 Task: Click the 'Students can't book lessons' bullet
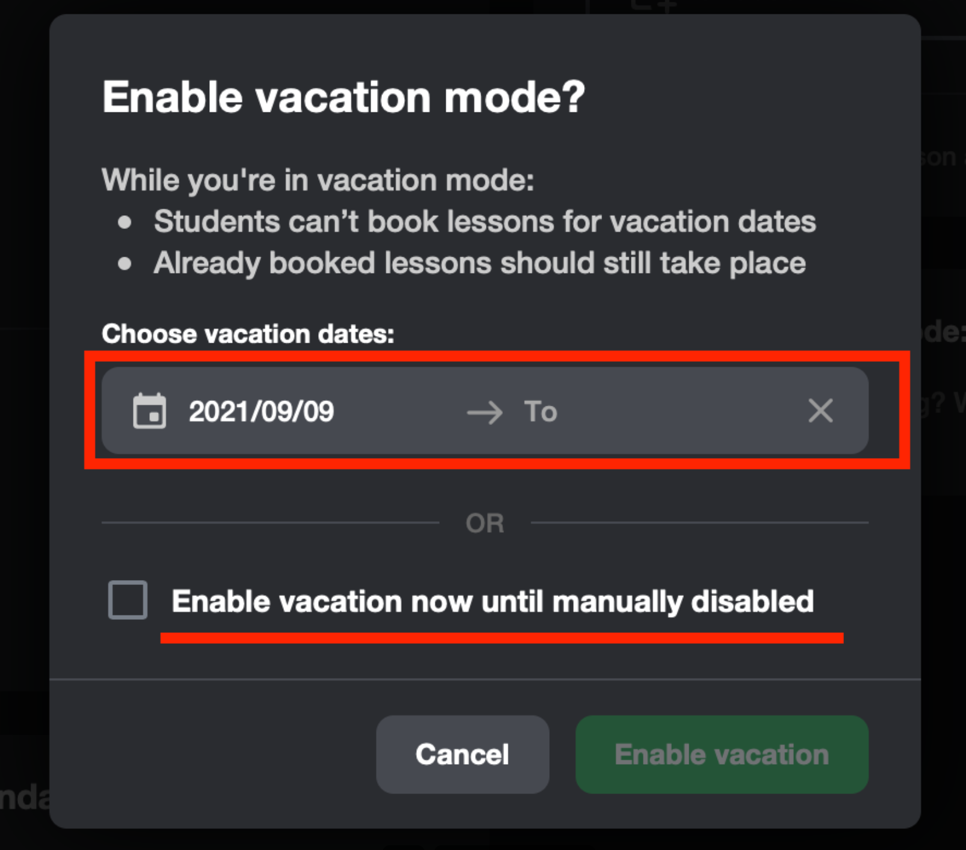(484, 221)
